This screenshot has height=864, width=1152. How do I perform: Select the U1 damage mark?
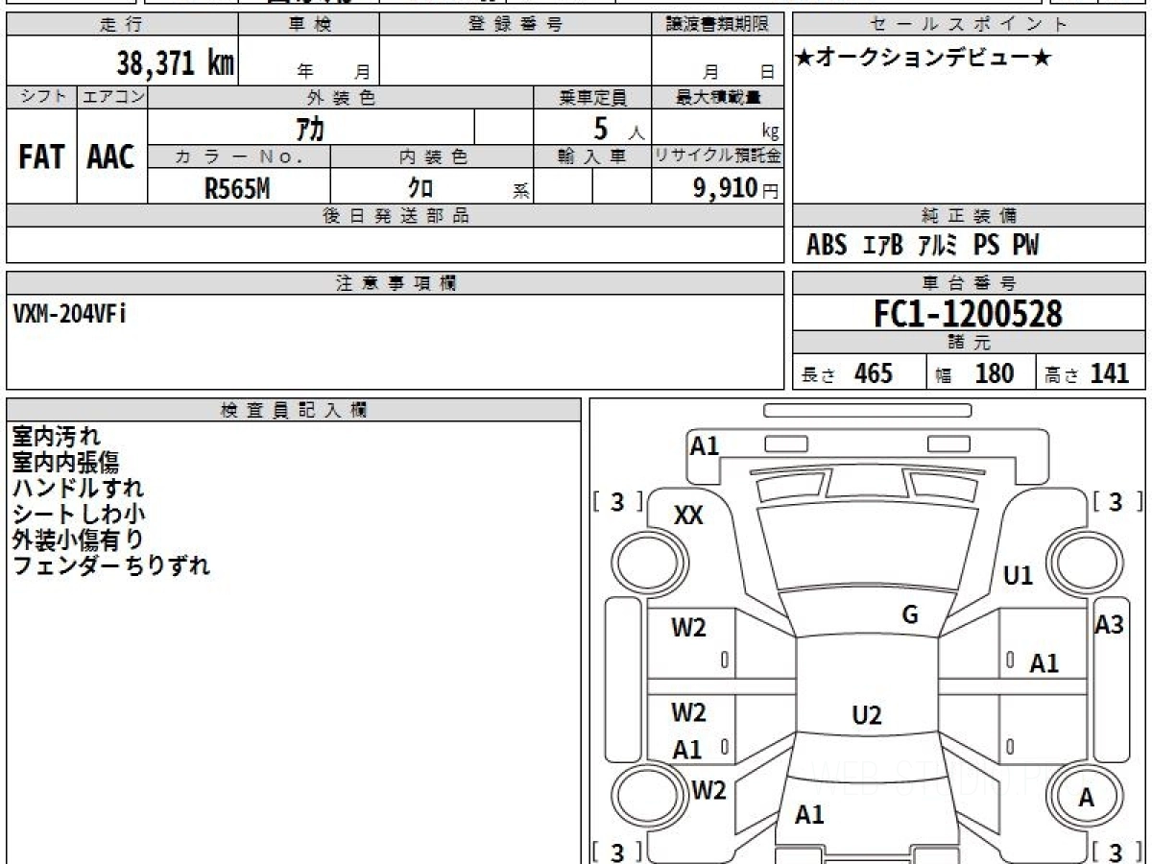tap(1018, 576)
